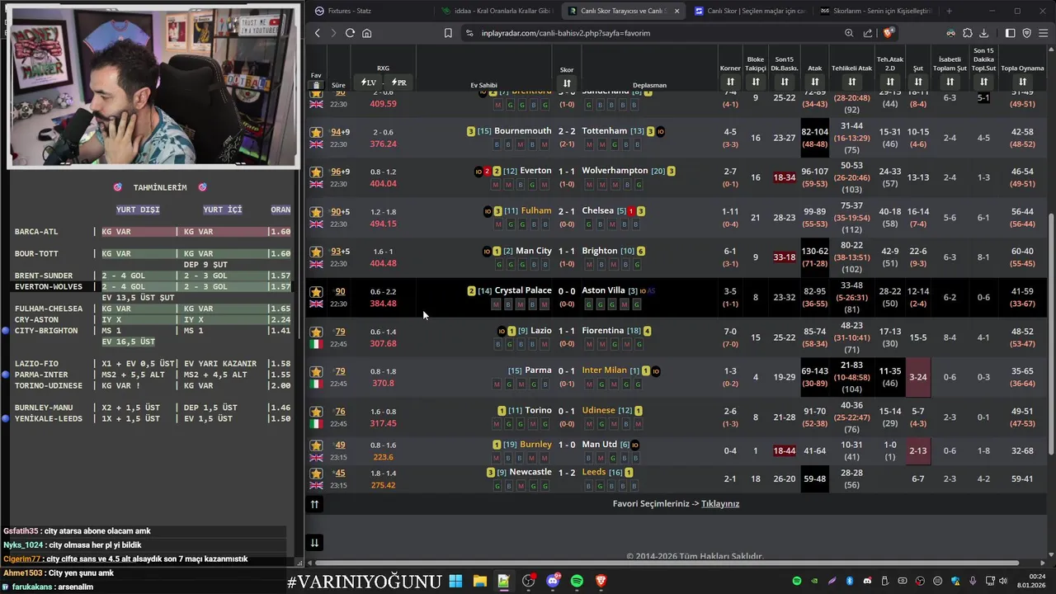The height and width of the screenshot is (594, 1056).
Task: Open the Crystal Palace team link
Action: click(523, 290)
